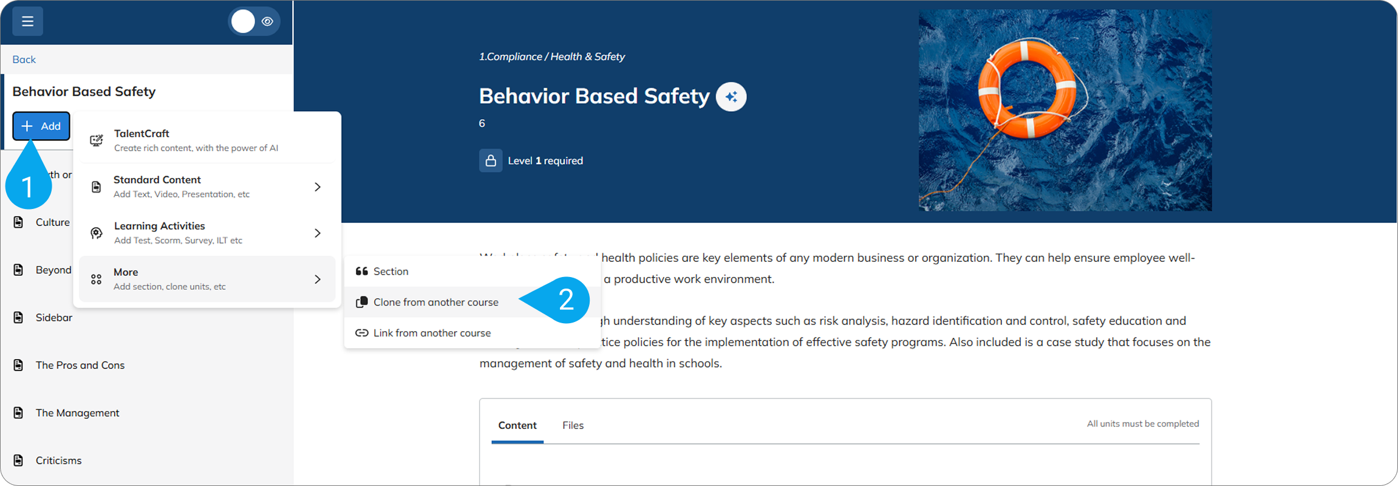Click the Section quote icon
1398x486 pixels.
coord(362,272)
